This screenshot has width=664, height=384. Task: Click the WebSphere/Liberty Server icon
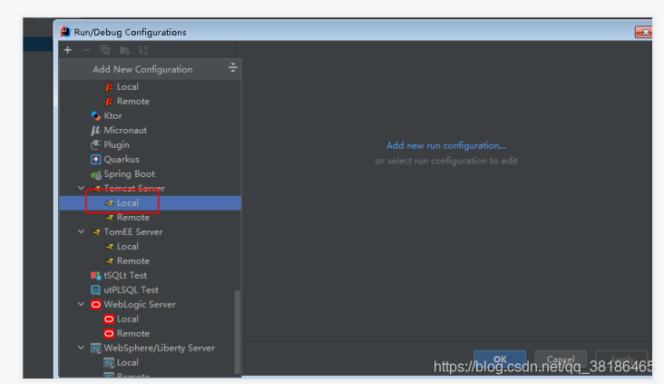point(96,349)
